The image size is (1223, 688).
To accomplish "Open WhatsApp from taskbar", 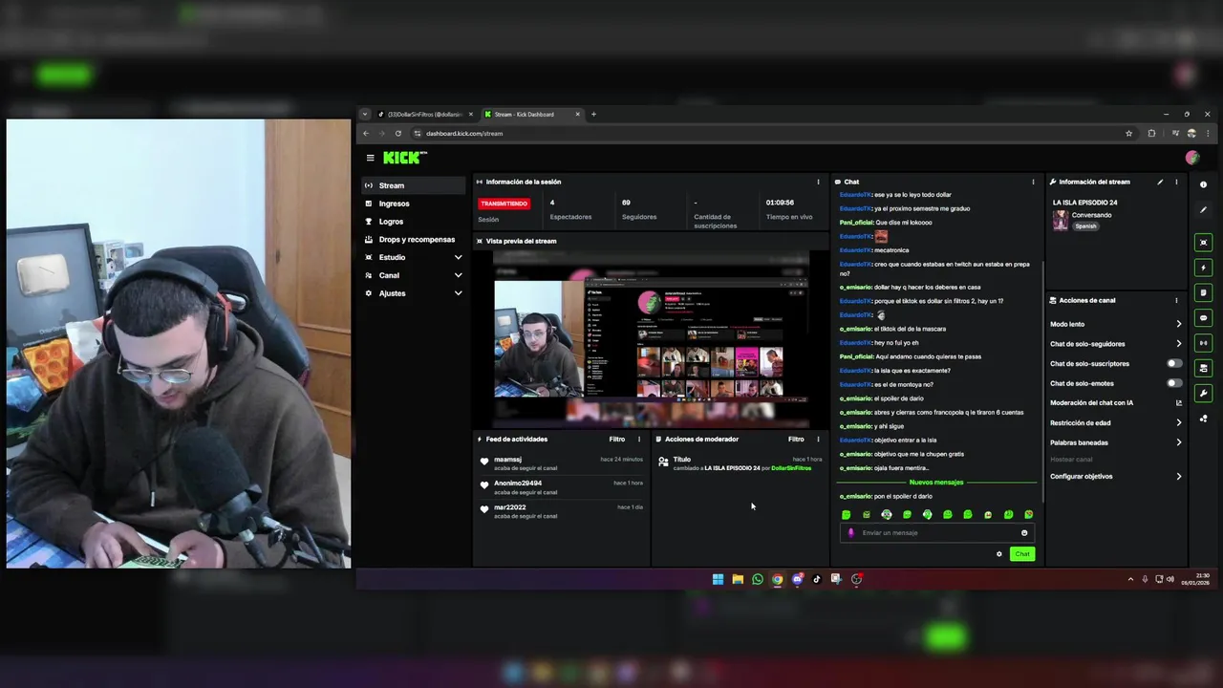I will coord(758,579).
